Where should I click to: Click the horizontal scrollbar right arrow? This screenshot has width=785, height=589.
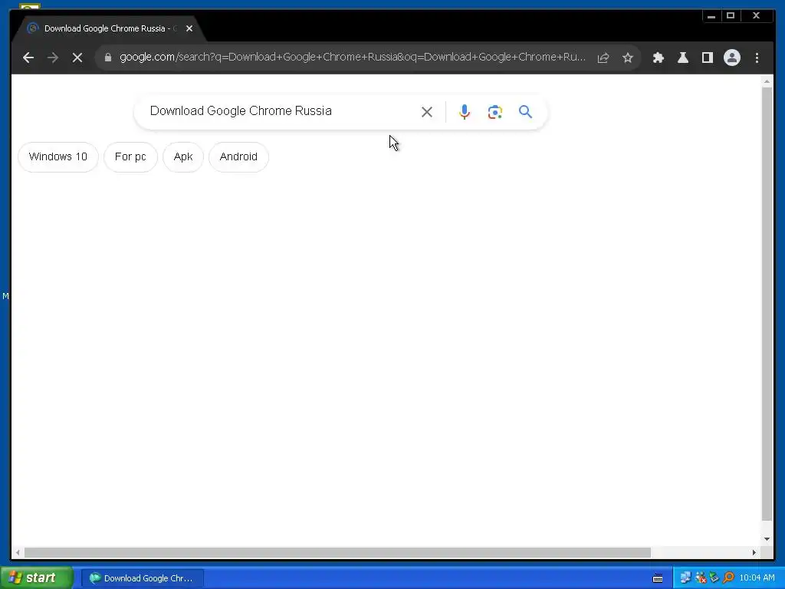click(x=754, y=552)
